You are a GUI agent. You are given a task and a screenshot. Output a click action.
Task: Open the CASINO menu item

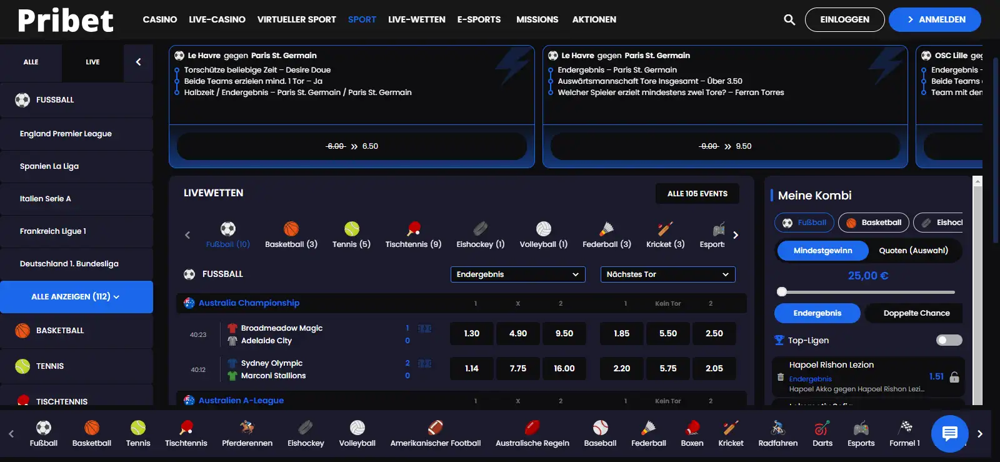[160, 19]
